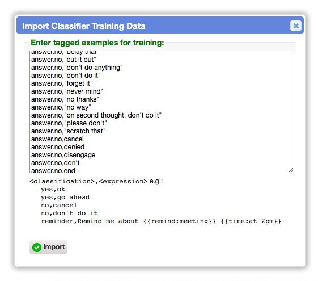This screenshot has height=281, width=318.
Task: Click the line answer.no,"don't do it"
Action: click(x=66, y=76)
